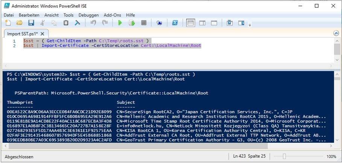This screenshot has width=342, height=163.
Task: Toggle script pane top layout
Action: pos(191,23)
